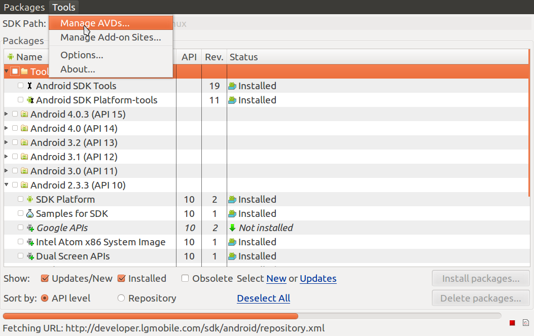Image resolution: width=534 pixels, height=336 pixels.
Task: Click the installed status icon for Samples for SDK
Action: point(232,214)
